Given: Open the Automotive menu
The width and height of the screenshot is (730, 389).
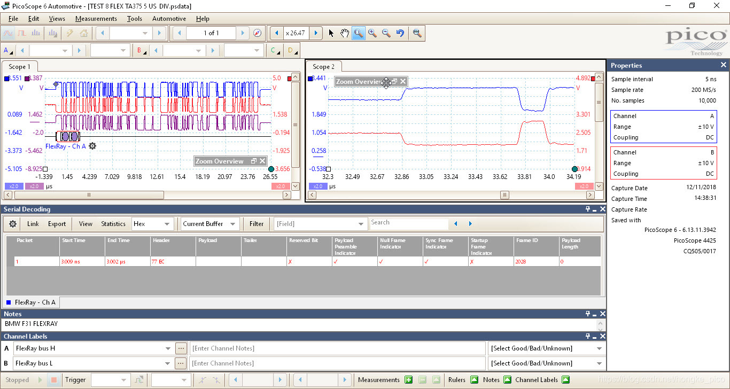Looking at the screenshot, I should point(169,19).
